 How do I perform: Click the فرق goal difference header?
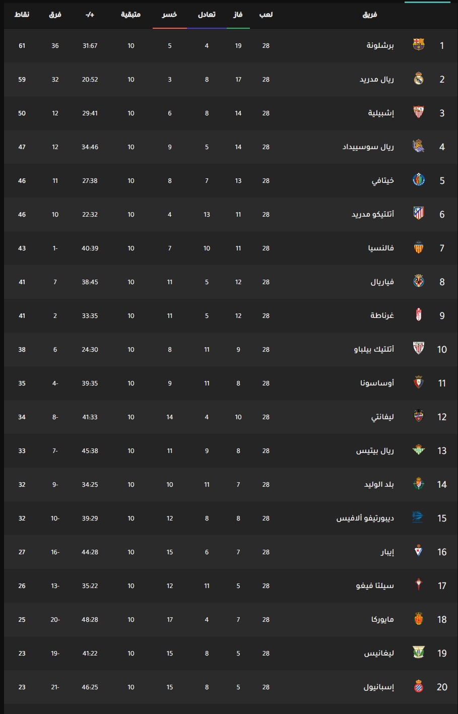[x=55, y=15]
